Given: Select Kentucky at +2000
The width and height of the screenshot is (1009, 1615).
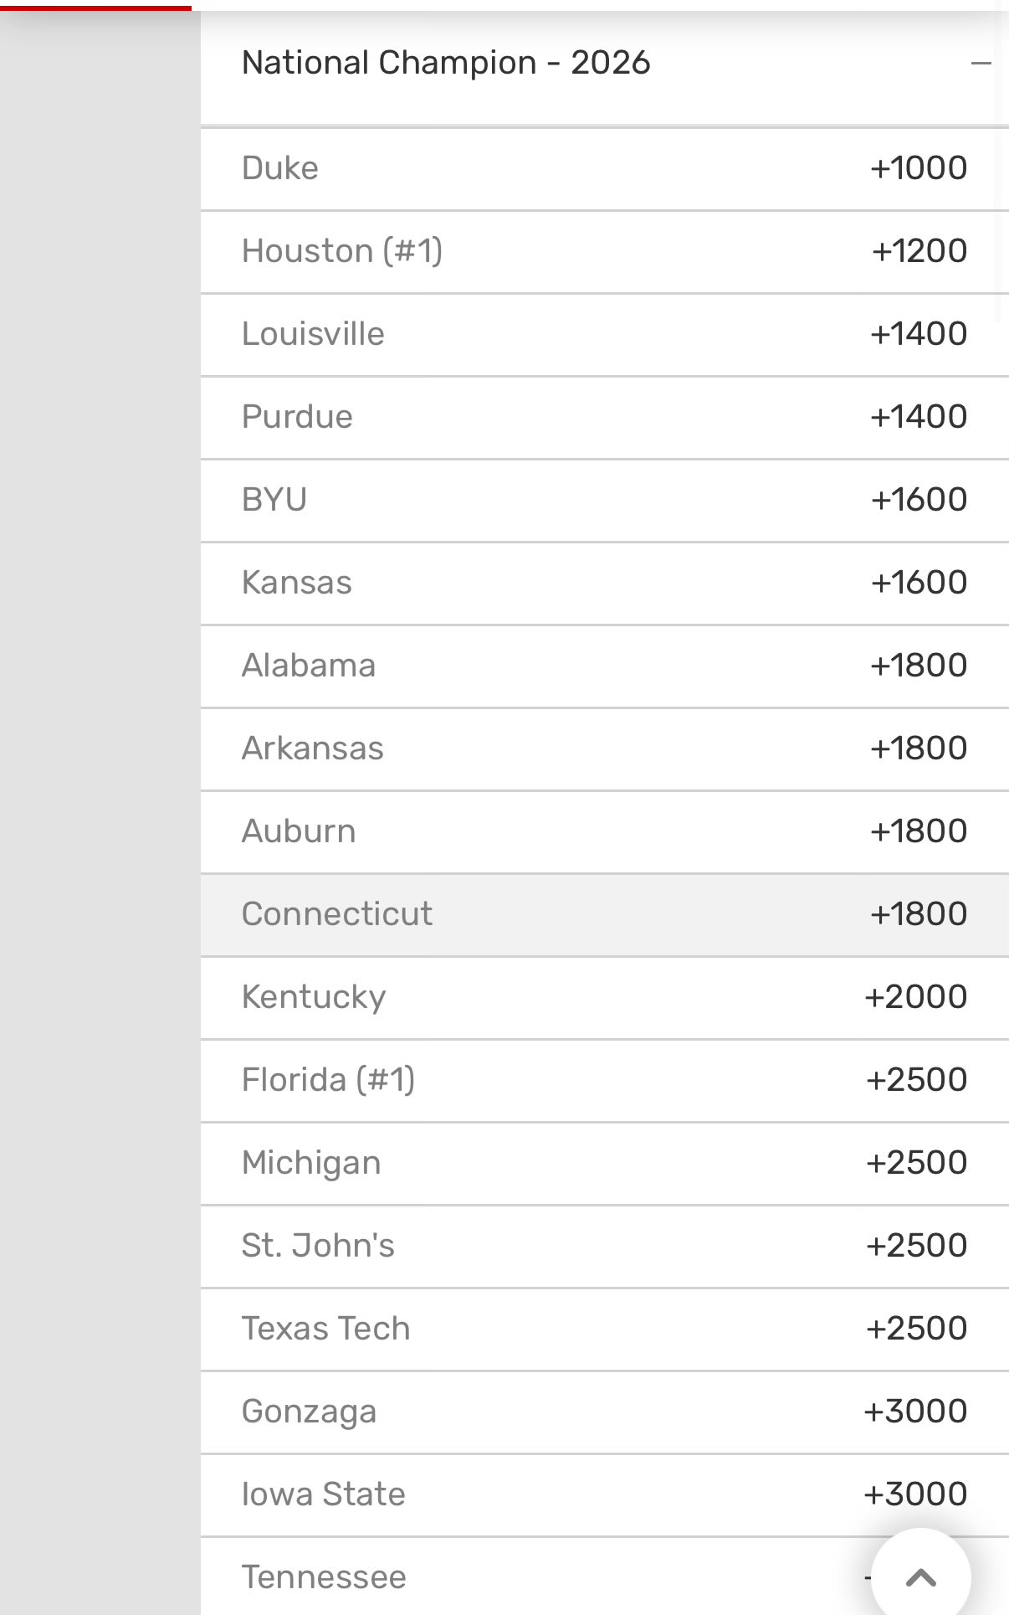Looking at the screenshot, I should tap(605, 998).
